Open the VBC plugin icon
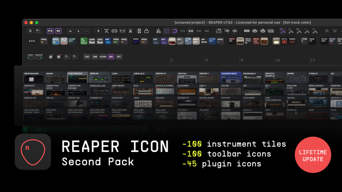 tap(100, 41)
